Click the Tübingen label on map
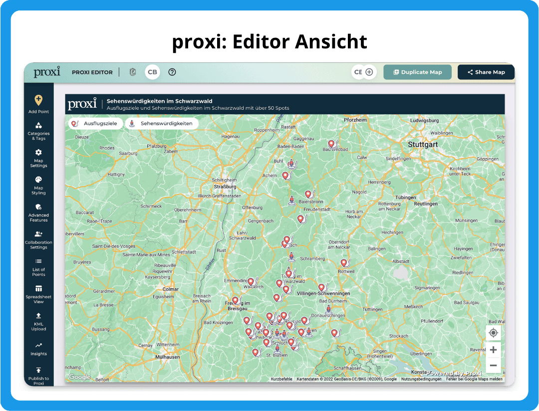Viewport: 539px width, 411px height. point(406,197)
